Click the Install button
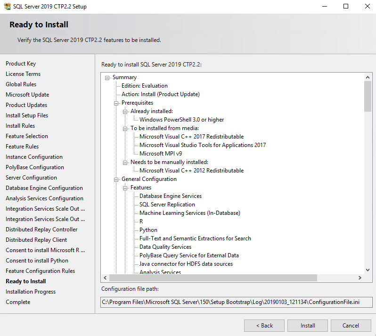The width and height of the screenshot is (376, 336). point(308,326)
